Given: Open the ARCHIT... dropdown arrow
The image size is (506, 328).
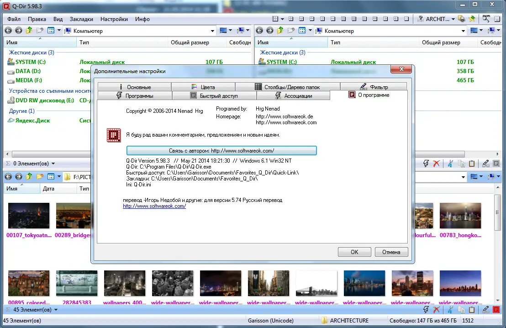Looking at the screenshot, I should pyautogui.click(x=453, y=19).
